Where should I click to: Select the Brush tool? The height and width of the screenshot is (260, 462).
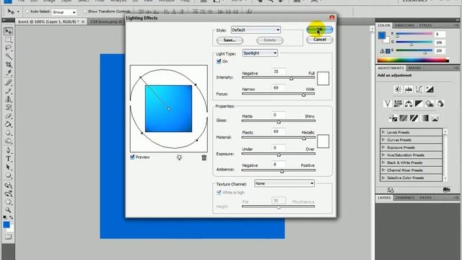point(8,91)
